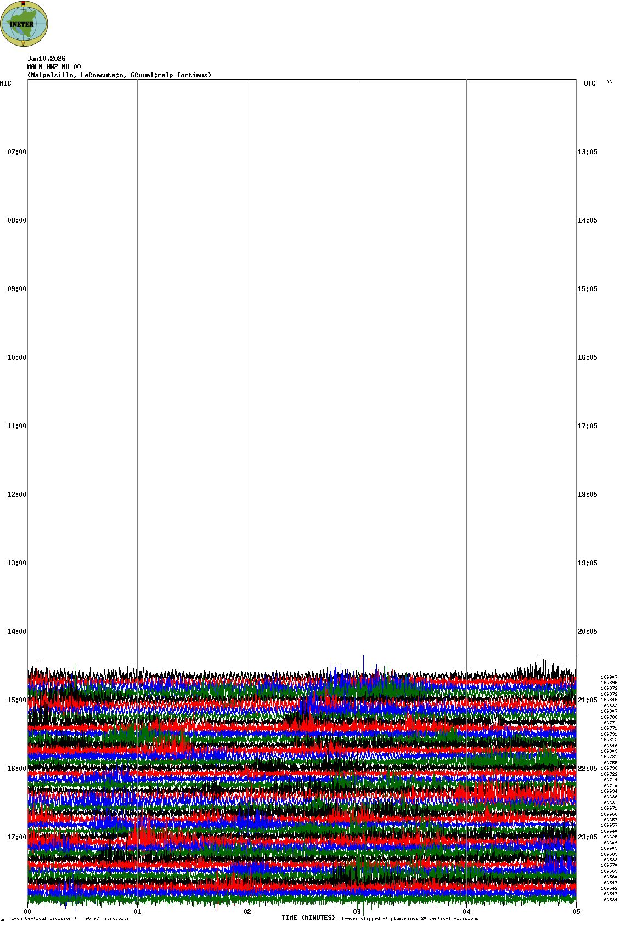Click the Each Vertical Division scale note
620x926 pixels.
coord(70,918)
